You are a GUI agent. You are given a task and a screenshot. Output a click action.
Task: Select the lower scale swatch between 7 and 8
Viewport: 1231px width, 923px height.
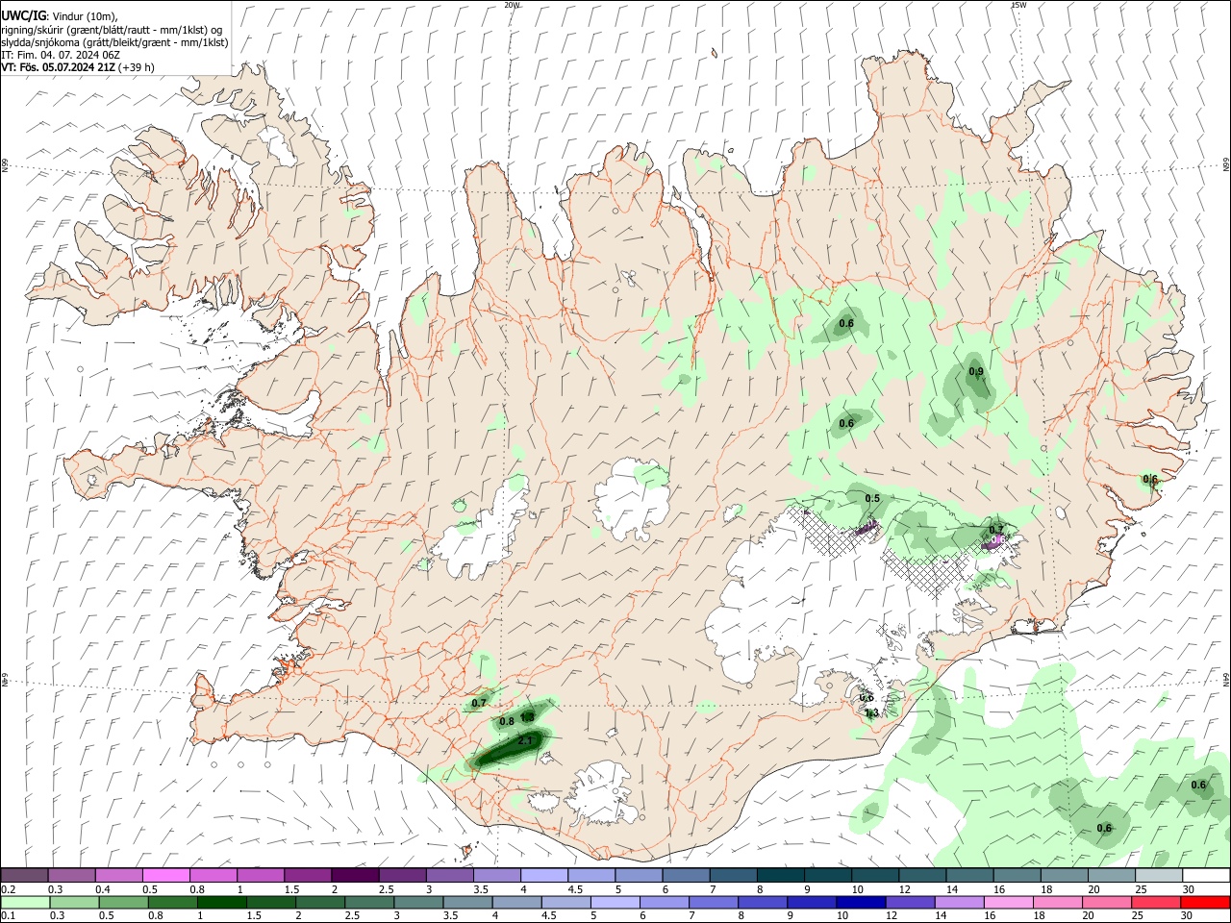coord(716,903)
